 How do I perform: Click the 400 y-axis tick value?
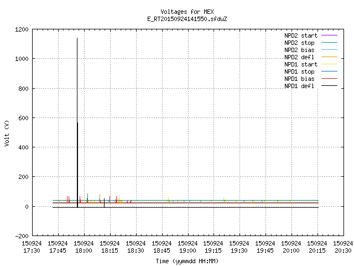(23, 148)
